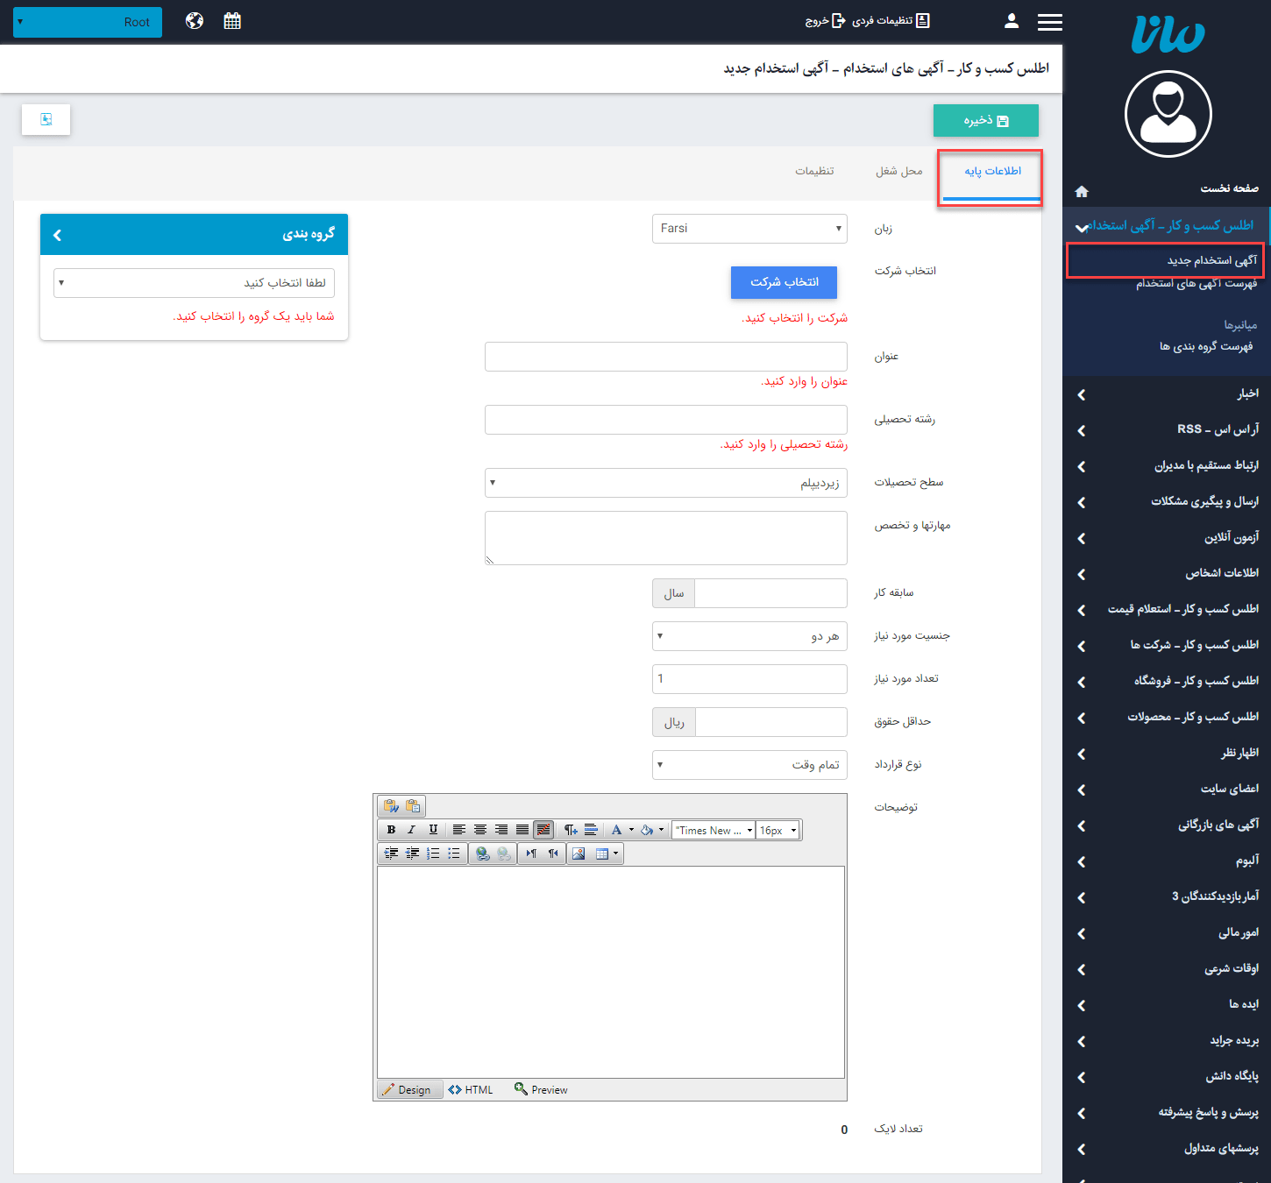Switch the editor to HTML view
Screen dimensions: 1271x1183
(470, 1089)
